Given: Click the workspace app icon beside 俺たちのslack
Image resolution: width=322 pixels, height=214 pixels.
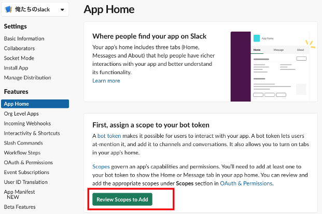Looking at the screenshot, I should 8,9.
